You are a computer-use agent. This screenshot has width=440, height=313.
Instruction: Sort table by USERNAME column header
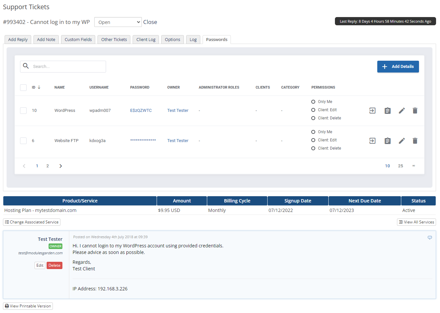99,88
